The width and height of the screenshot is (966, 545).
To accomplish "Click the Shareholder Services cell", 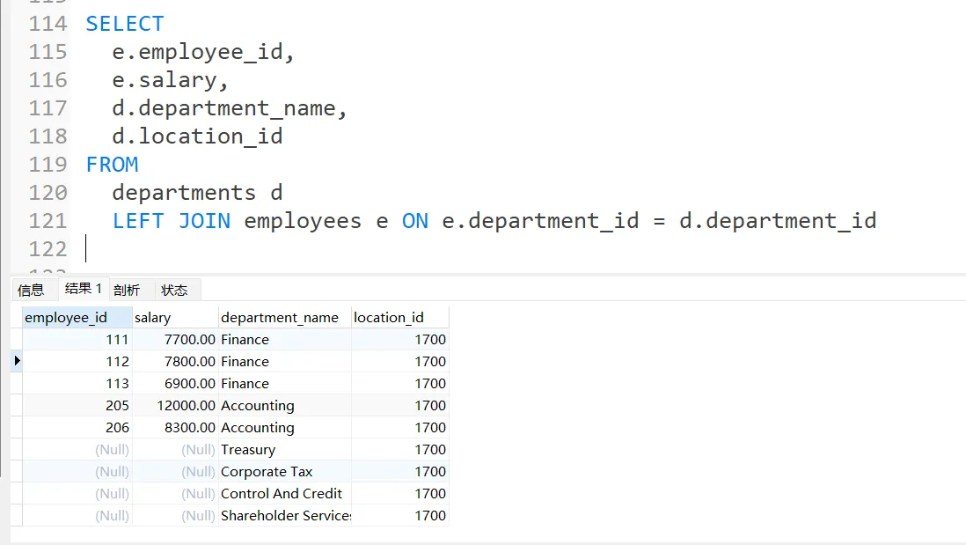I will [285, 516].
